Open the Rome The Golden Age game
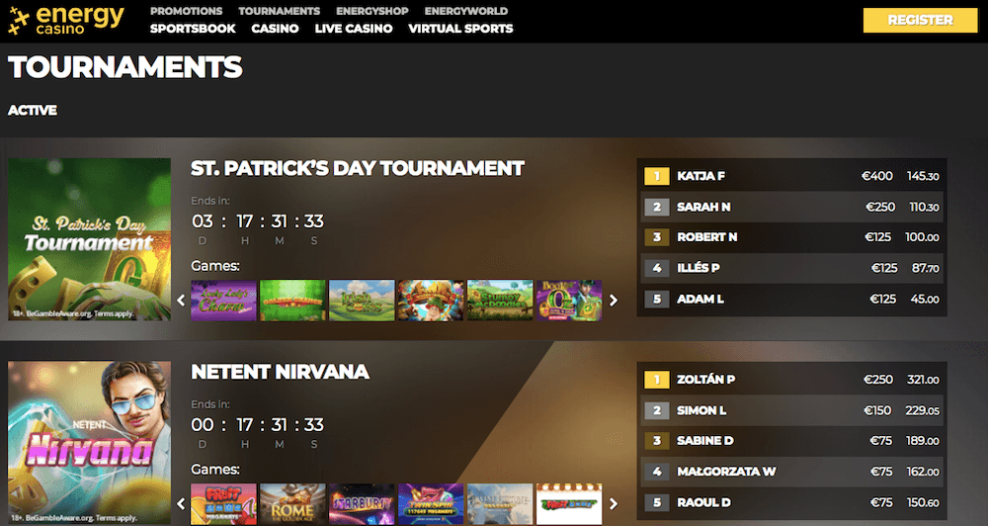Viewport: 988px width, 526px height. point(293,504)
